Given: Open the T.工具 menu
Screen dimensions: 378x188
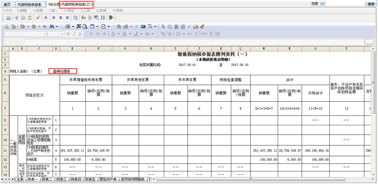Looking at the screenshot, I should coord(86,11).
